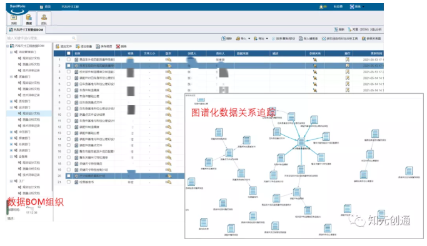This screenshot has width=427, height=246.
Task: Check the checkbox for row 21
Action: click(69, 182)
